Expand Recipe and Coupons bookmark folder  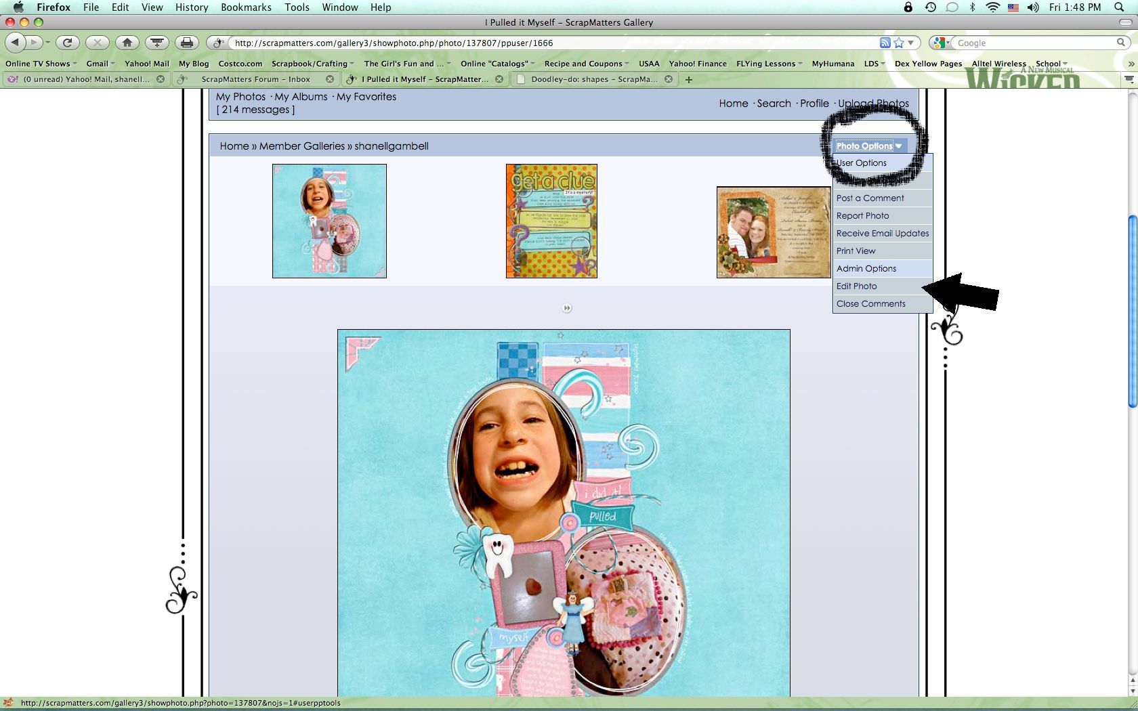[x=586, y=64]
